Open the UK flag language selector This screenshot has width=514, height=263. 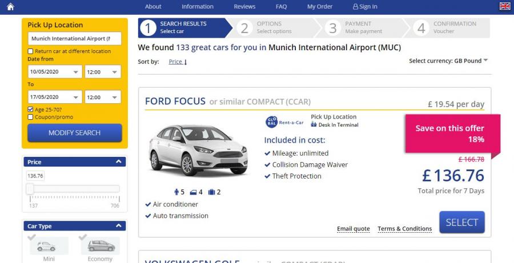505,6
